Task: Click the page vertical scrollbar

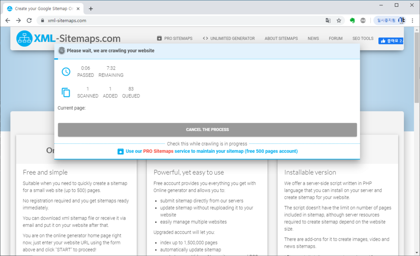Action: click(x=416, y=68)
